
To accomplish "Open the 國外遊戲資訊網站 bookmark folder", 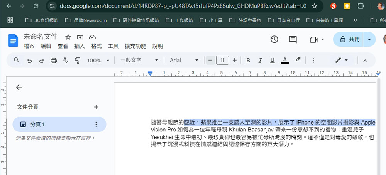I will [x=136, y=20].
